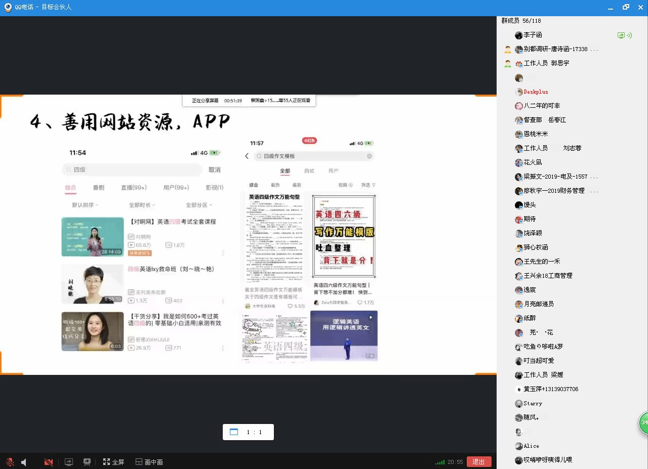The image size is (648, 469).
Task: Enable picture-in-picture with 画中画
Action: click(149, 462)
